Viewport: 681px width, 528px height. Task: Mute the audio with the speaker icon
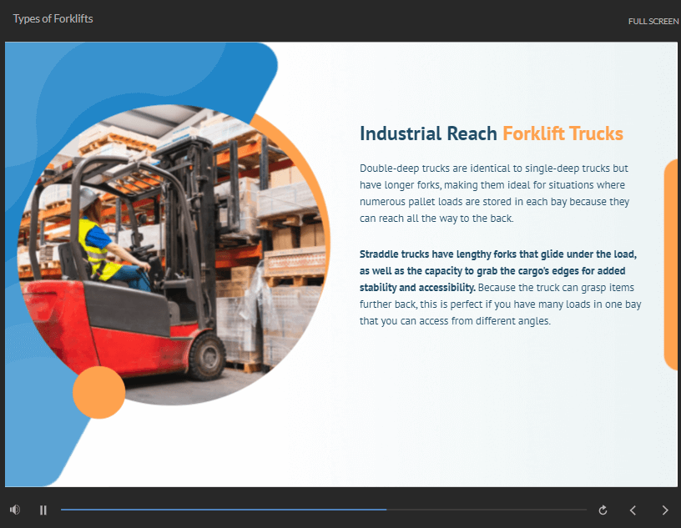click(15, 510)
